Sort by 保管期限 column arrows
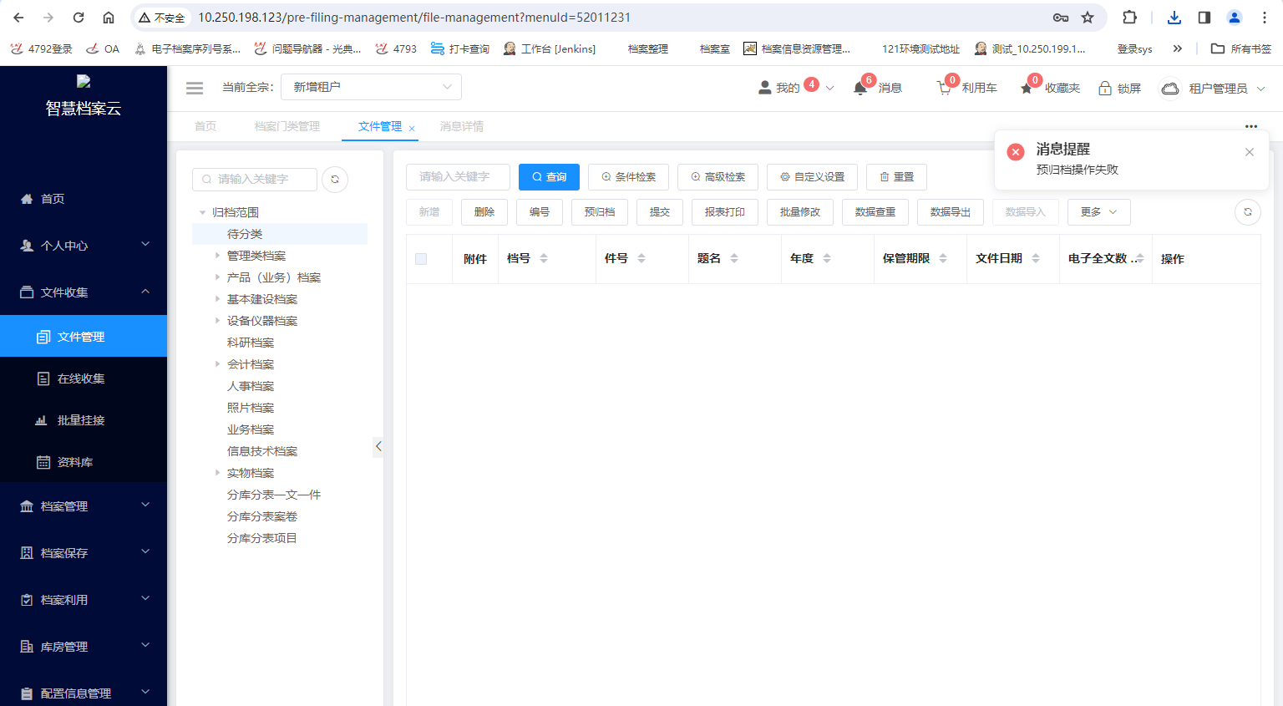The height and width of the screenshot is (706, 1283). tap(943, 259)
